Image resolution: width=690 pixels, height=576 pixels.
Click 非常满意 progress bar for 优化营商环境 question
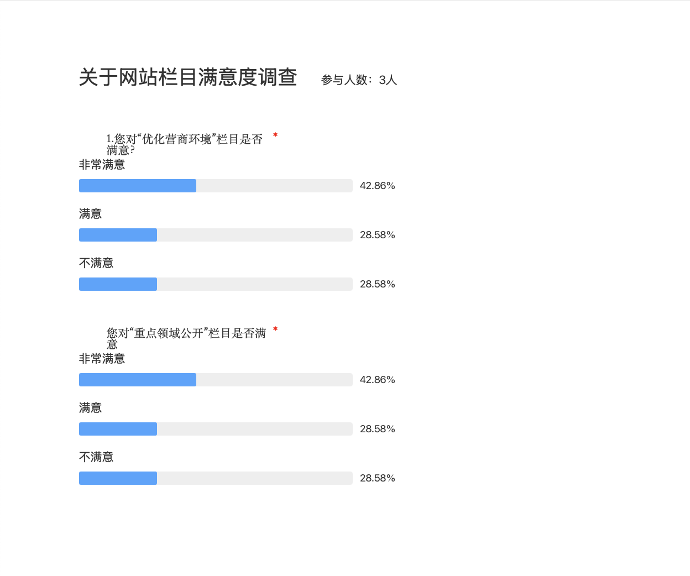click(216, 186)
